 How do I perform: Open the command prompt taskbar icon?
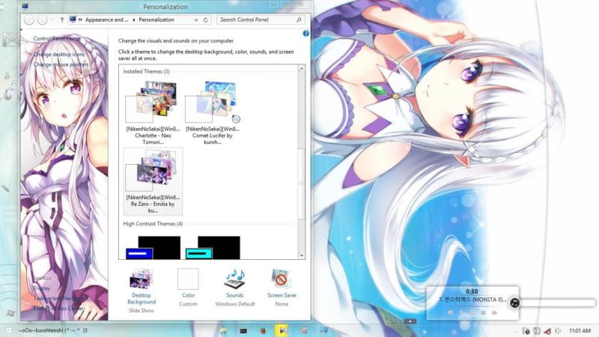pyautogui.click(x=243, y=330)
